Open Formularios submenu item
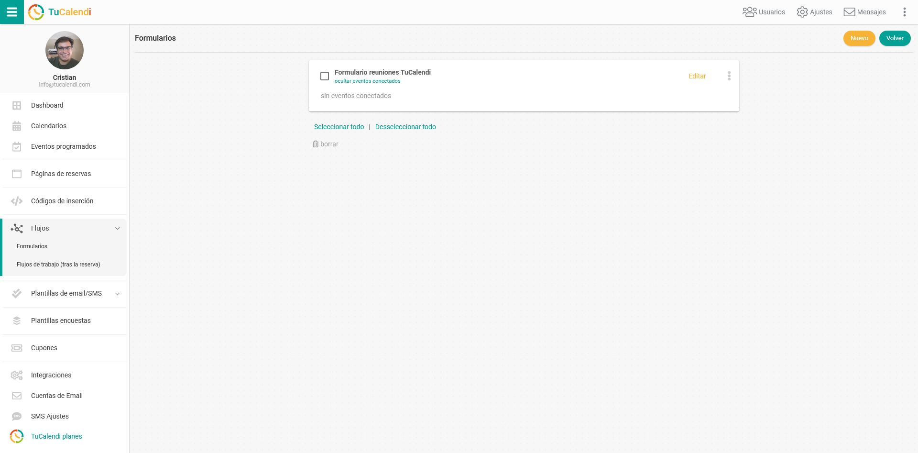The image size is (918, 453). point(32,246)
